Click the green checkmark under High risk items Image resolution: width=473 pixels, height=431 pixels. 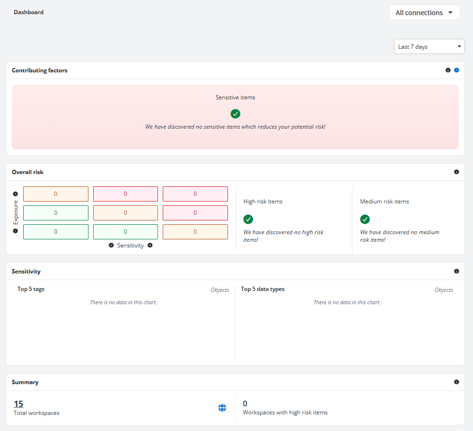point(248,219)
